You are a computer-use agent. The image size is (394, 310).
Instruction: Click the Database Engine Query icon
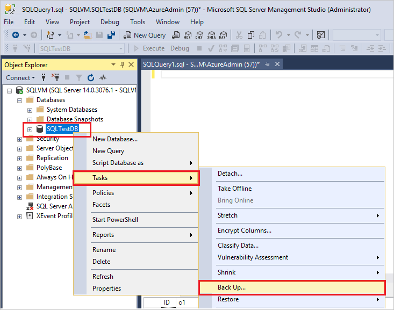coord(176,35)
